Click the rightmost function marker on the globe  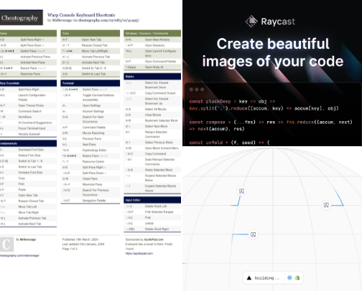click(326, 205)
